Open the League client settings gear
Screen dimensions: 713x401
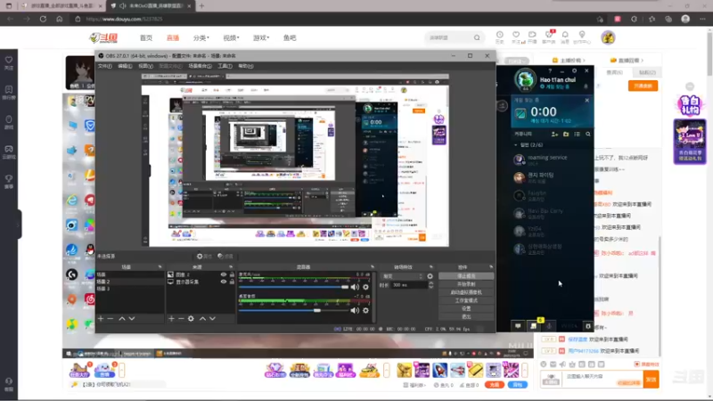click(x=574, y=71)
